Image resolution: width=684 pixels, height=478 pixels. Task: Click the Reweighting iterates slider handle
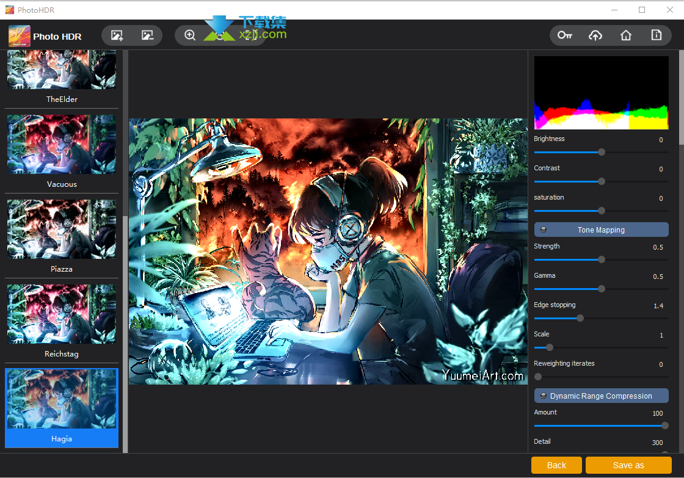538,377
